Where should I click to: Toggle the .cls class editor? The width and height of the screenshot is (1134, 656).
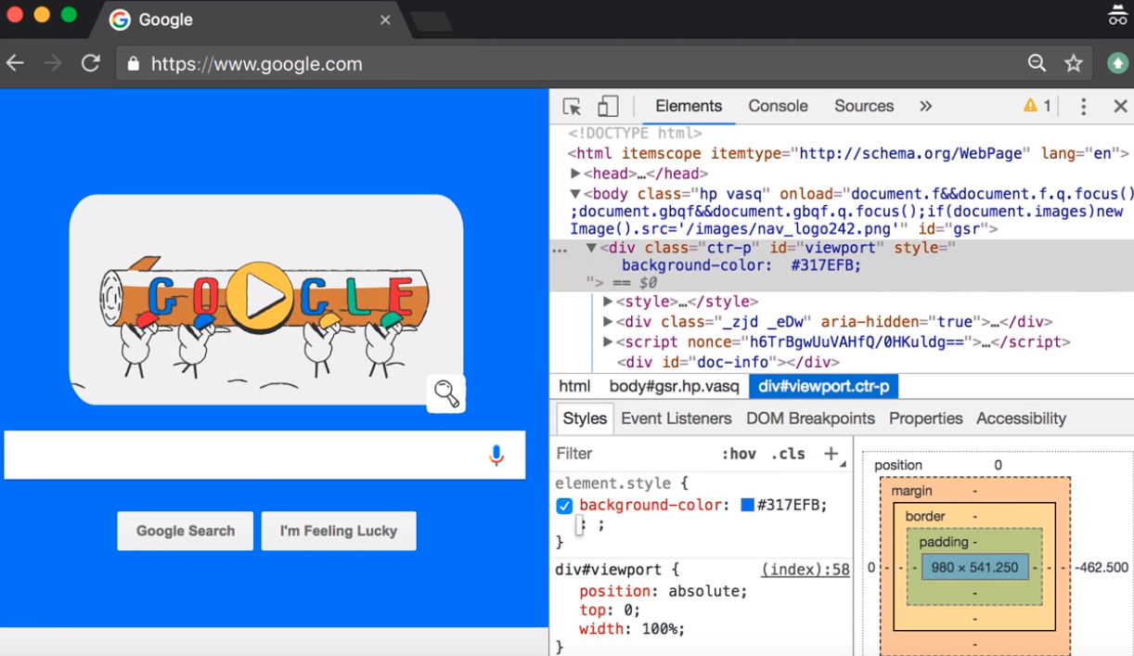click(788, 454)
